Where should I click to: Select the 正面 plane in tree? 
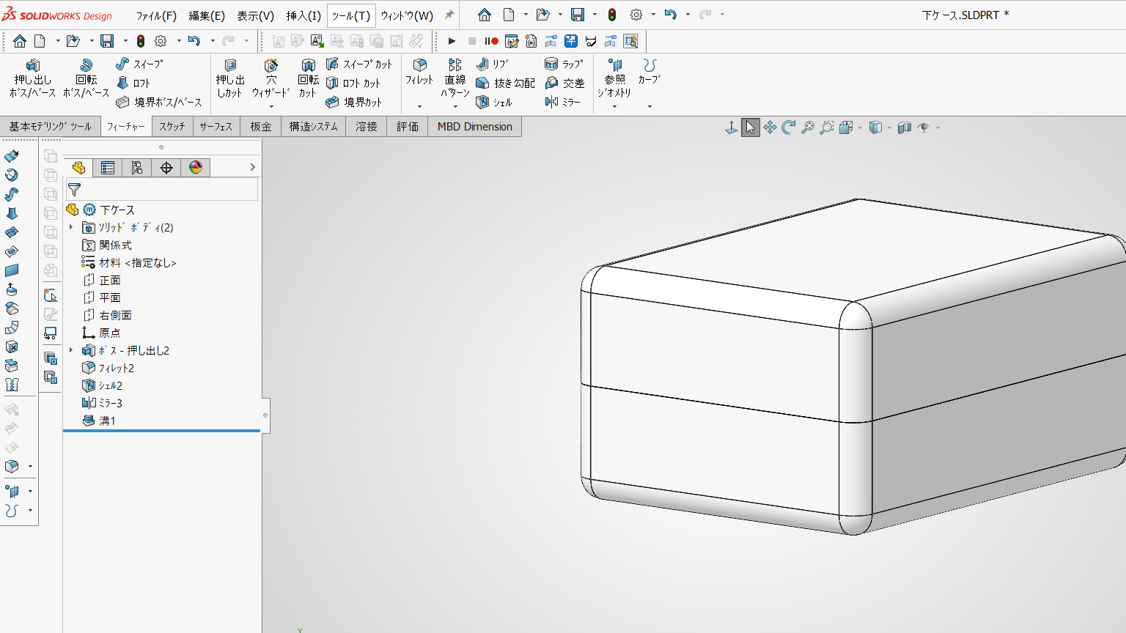point(102,281)
